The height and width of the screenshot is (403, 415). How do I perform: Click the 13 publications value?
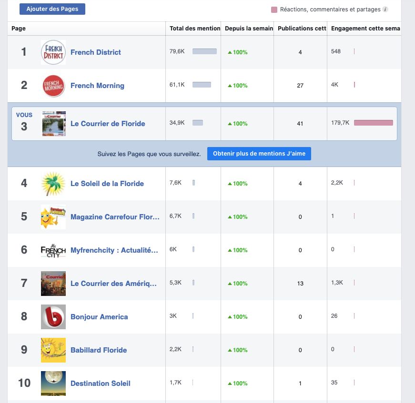[x=300, y=284]
